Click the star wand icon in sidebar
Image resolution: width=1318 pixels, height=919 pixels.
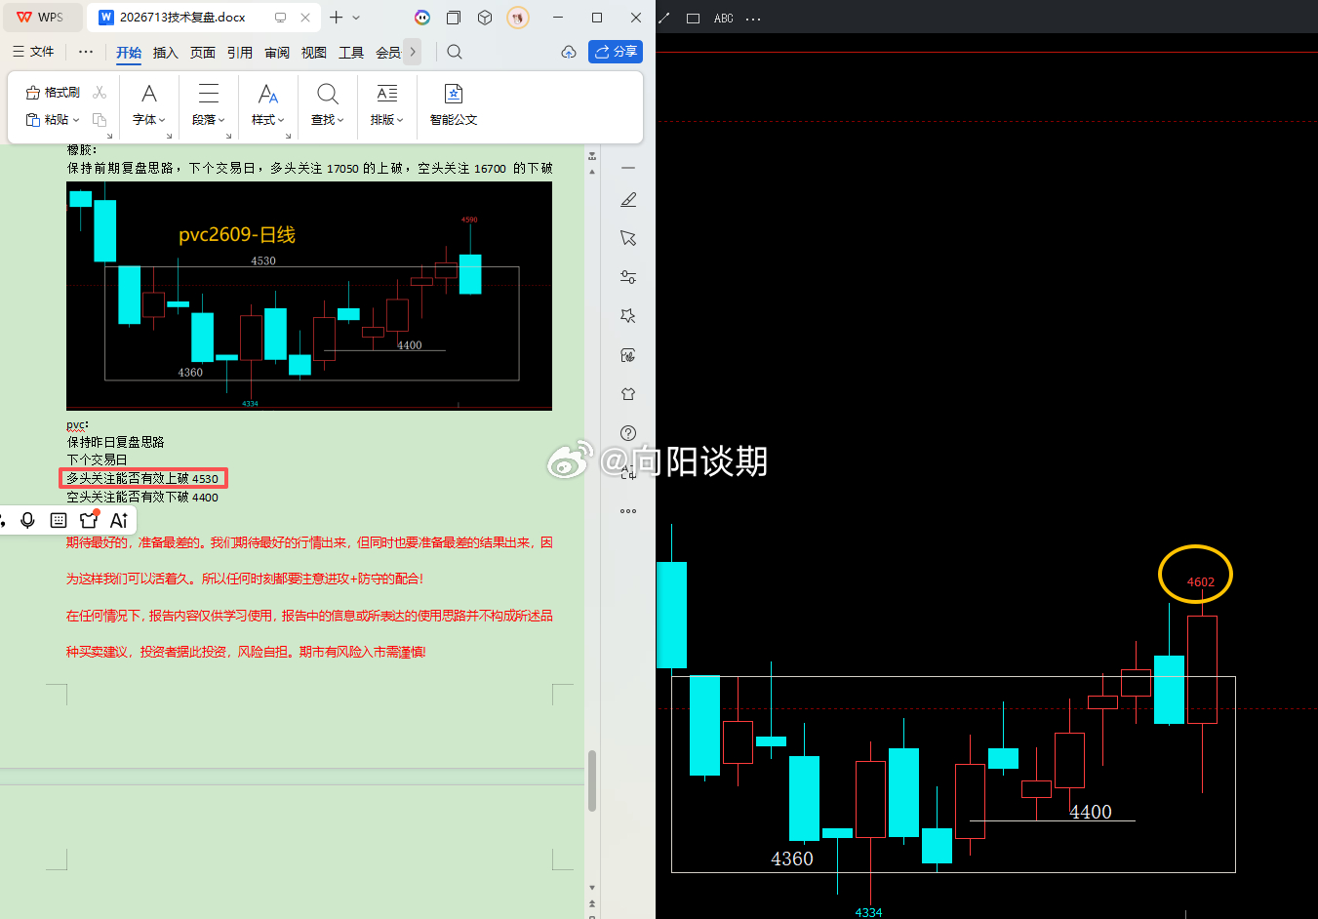[628, 316]
